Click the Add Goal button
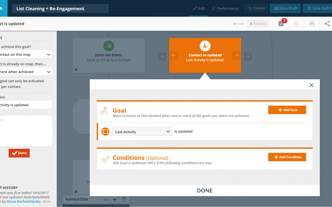The height and width of the screenshot is (207, 332). click(x=287, y=110)
